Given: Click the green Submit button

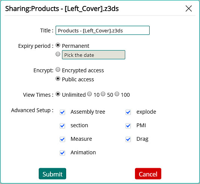Looking at the screenshot, I should (x=52, y=174).
